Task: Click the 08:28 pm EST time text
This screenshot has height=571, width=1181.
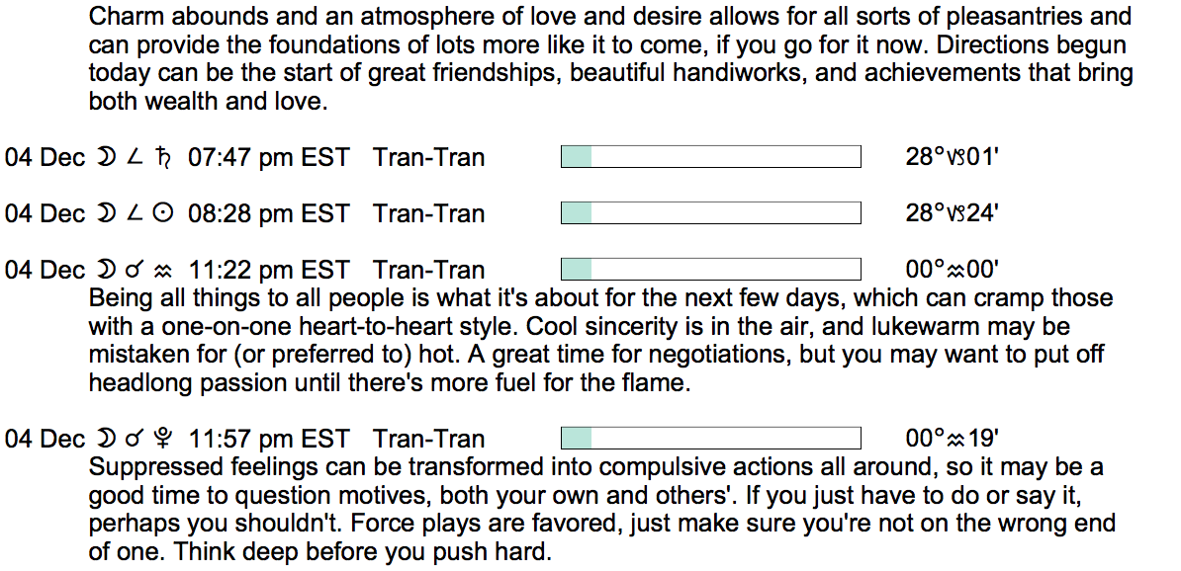Action: [x=268, y=213]
